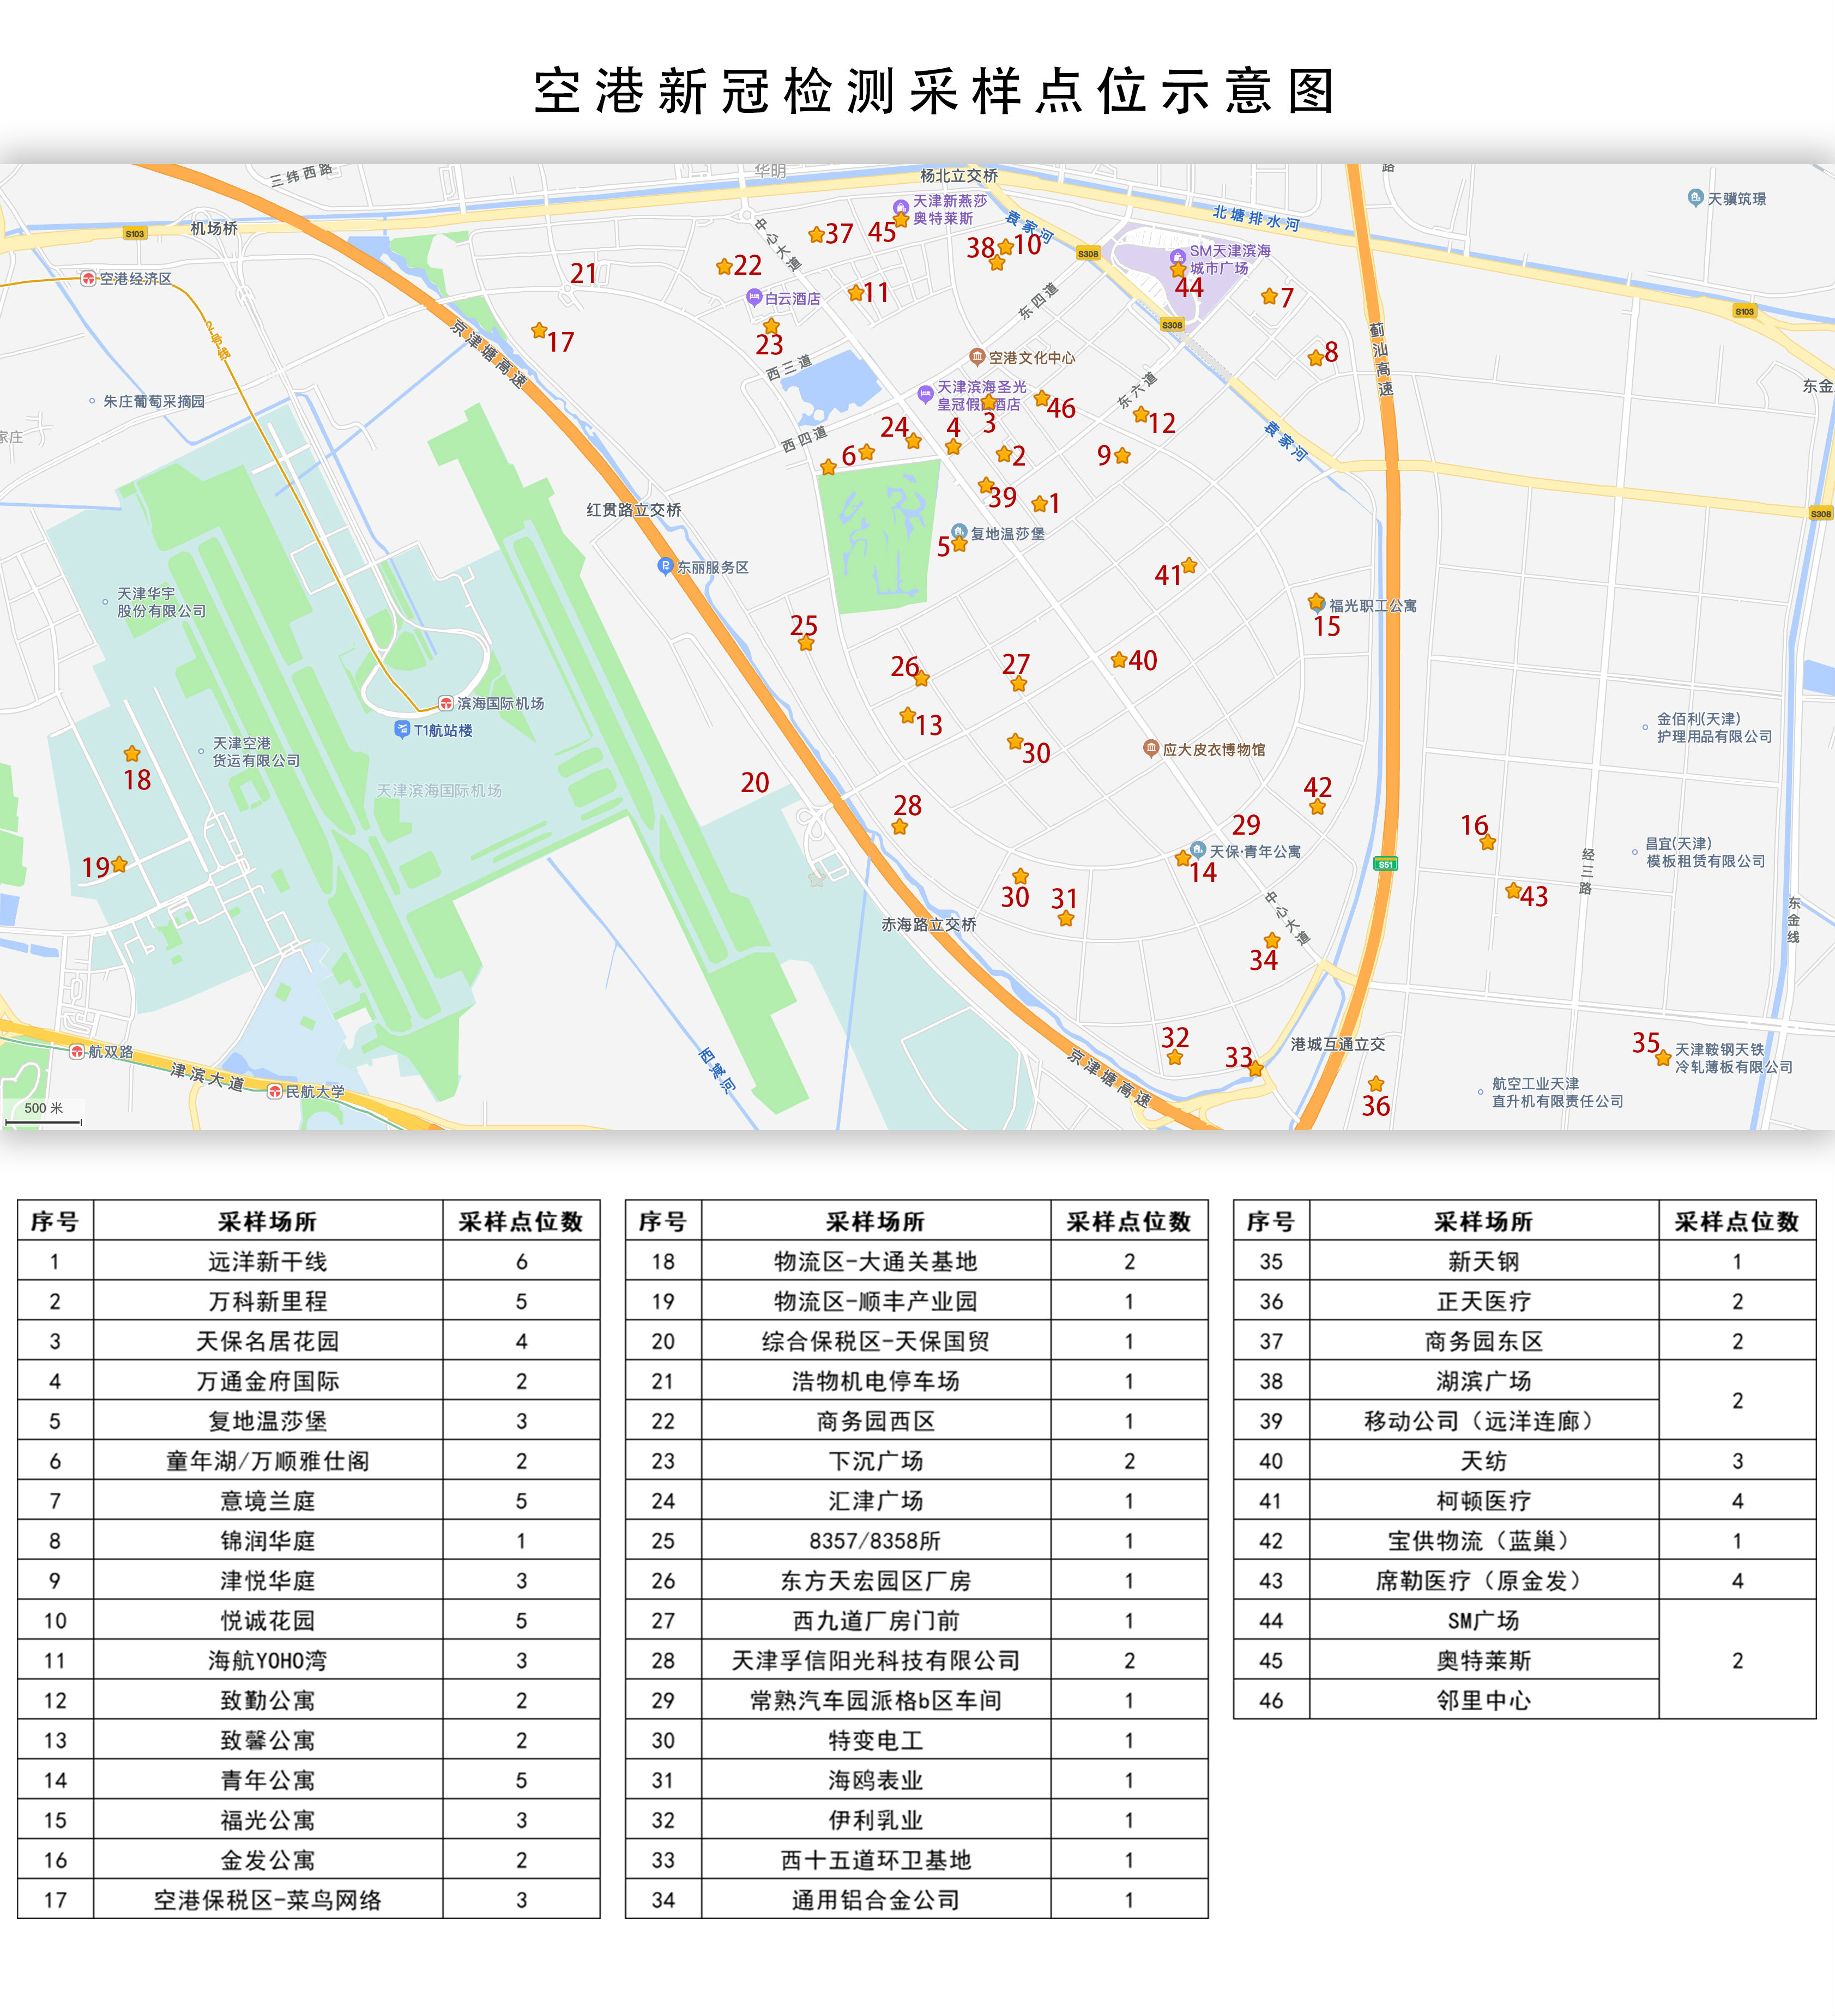Select the 宝供物流（蓝巢） table cell
The width and height of the screenshot is (1835, 2016).
click(1484, 1540)
